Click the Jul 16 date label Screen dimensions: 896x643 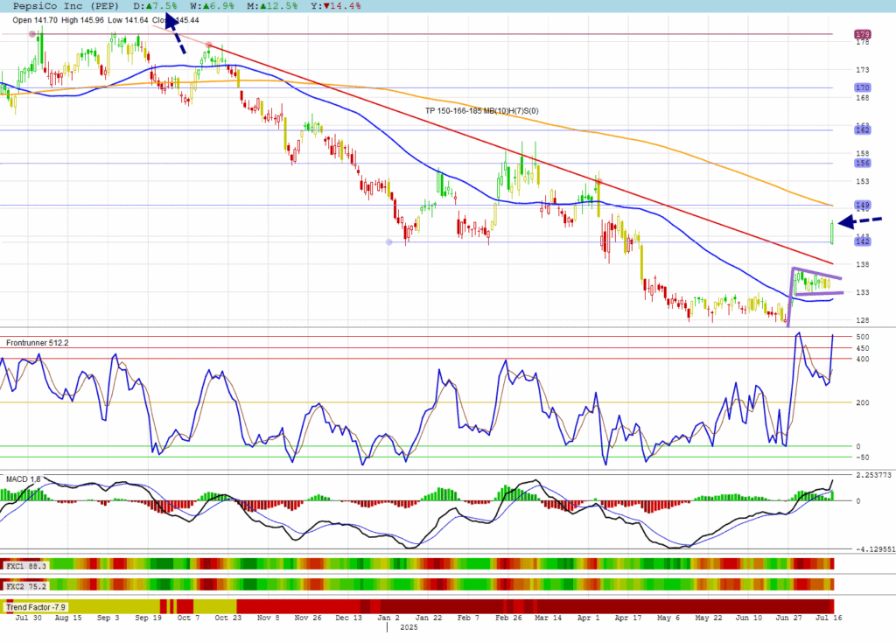tap(829, 618)
